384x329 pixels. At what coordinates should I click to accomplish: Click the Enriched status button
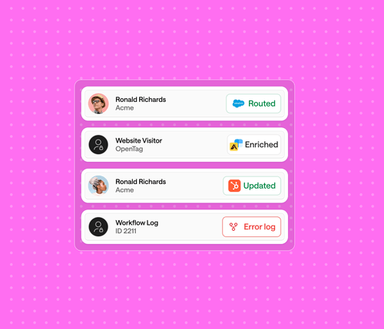click(x=254, y=145)
